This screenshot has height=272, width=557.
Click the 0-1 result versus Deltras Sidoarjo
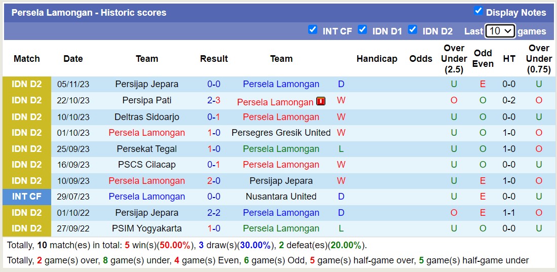214,117
